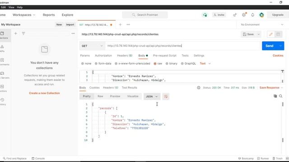Click the network globe icon by Status
This screenshot has width=289, height=162.
tap(199, 88)
